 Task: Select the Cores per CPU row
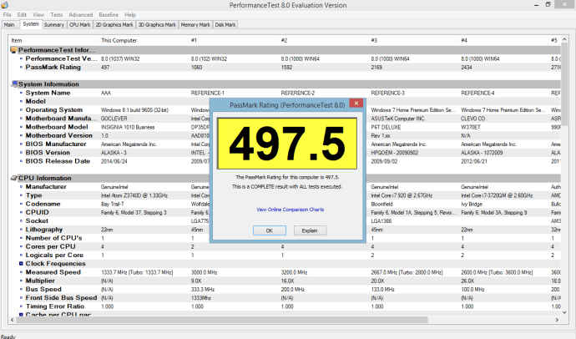285,246
